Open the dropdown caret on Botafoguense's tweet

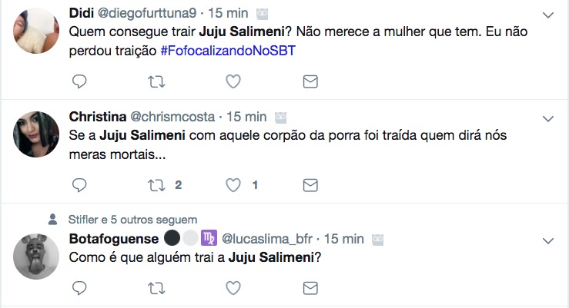pyautogui.click(x=548, y=240)
